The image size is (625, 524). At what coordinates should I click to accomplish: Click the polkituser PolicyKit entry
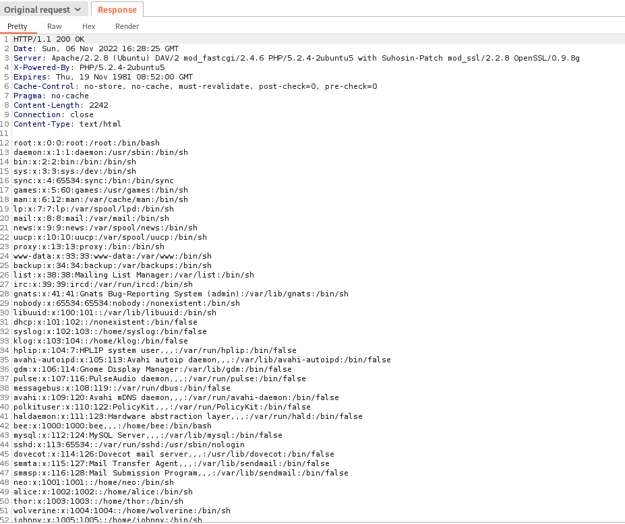point(162,407)
